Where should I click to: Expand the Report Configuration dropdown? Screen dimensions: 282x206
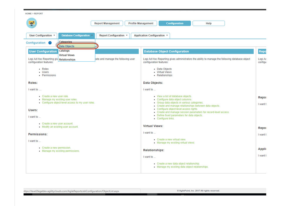[113, 36]
